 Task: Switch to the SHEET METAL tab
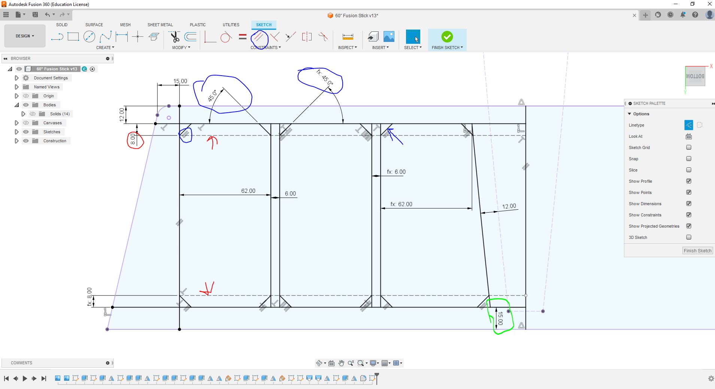click(x=160, y=25)
